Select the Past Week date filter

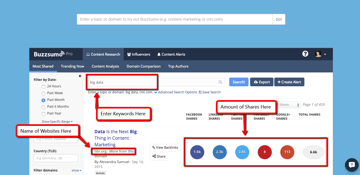[x=43, y=93]
